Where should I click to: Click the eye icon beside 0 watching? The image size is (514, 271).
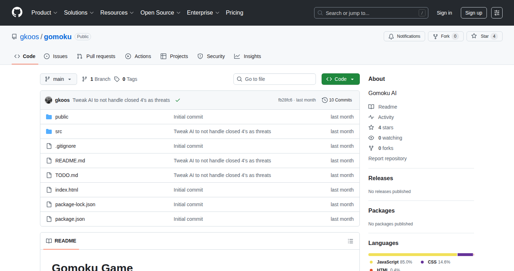tap(371, 138)
